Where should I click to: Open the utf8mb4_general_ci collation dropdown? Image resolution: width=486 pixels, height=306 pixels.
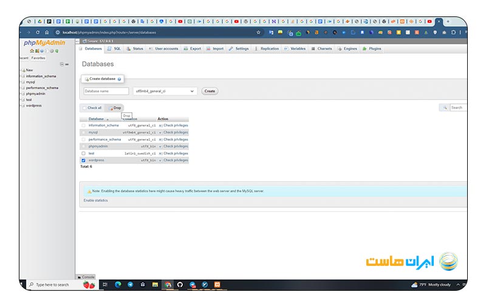click(x=165, y=91)
